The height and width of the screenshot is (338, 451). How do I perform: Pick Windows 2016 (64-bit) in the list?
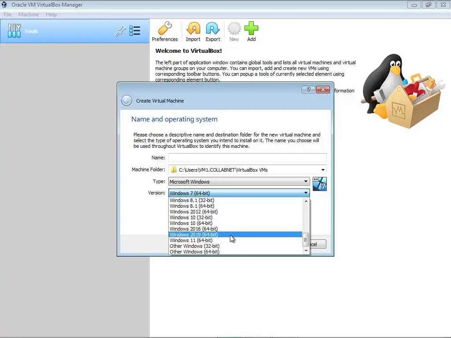coord(235,229)
